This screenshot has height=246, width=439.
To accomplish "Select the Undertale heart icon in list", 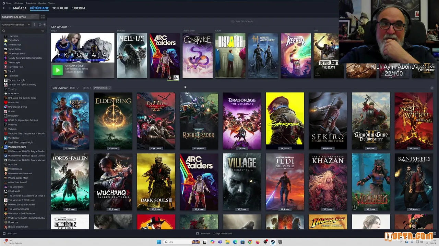I will pyautogui.click(x=5, y=102).
